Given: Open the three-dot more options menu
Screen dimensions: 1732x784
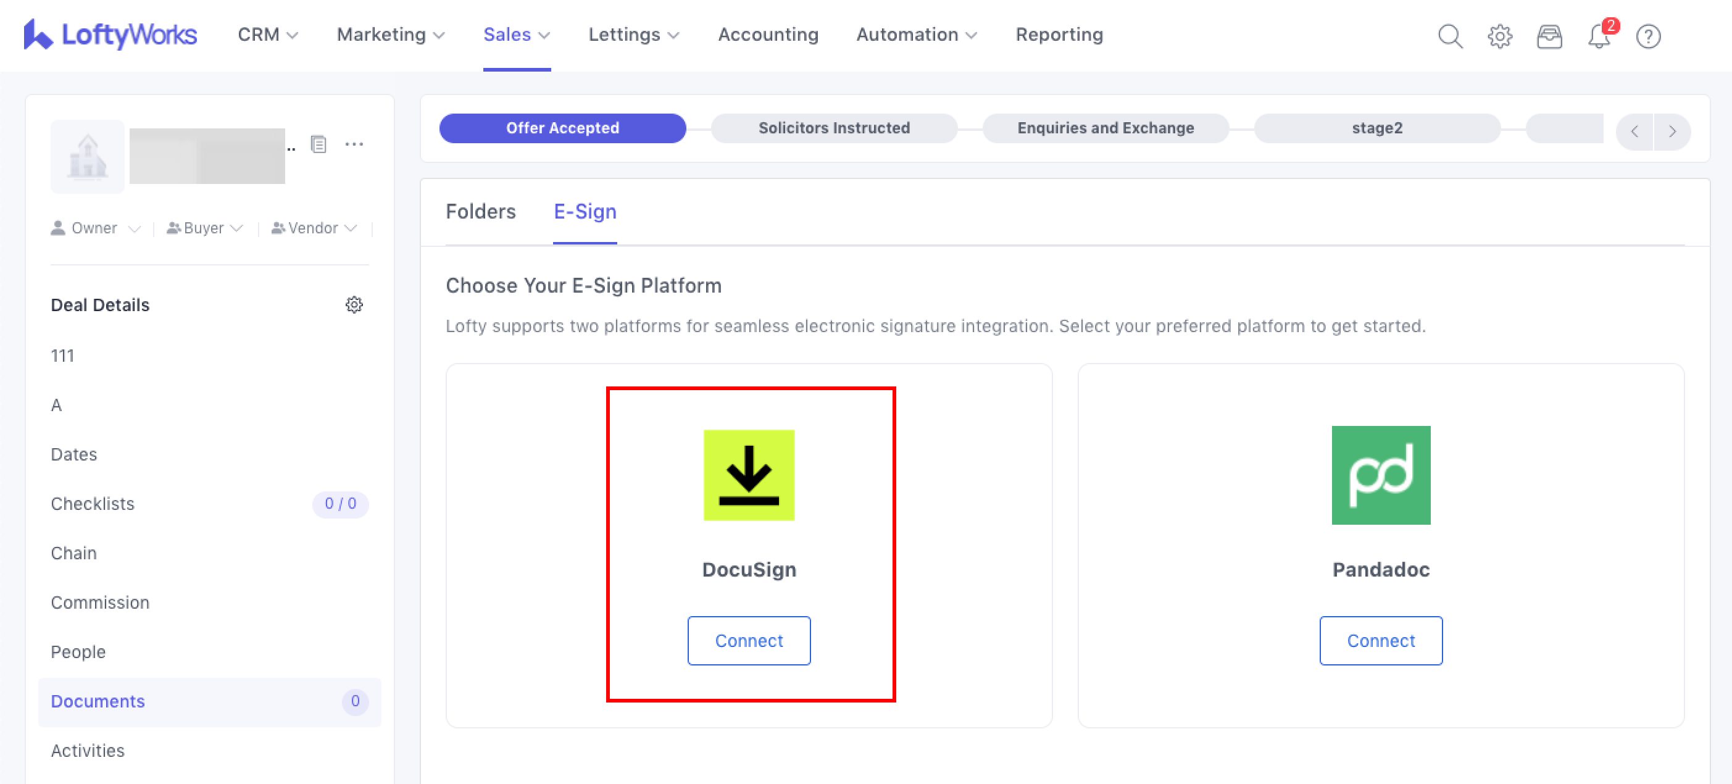Looking at the screenshot, I should 354,144.
